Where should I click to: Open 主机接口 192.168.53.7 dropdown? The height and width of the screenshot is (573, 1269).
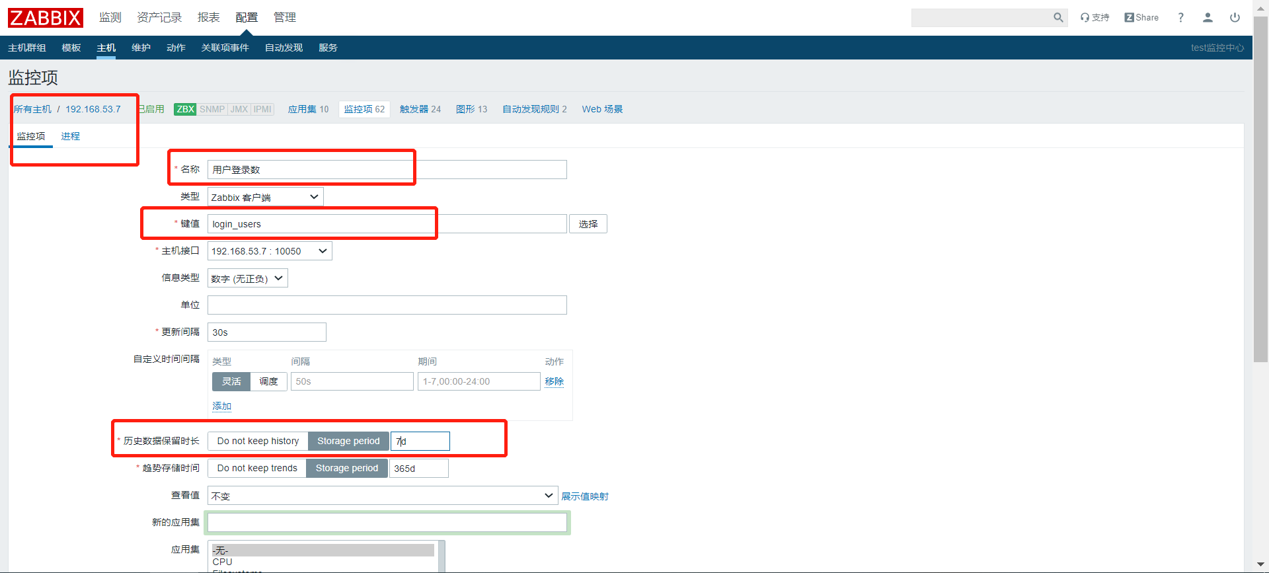(x=270, y=251)
